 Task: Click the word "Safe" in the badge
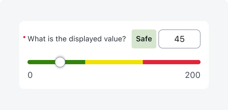point(144,39)
